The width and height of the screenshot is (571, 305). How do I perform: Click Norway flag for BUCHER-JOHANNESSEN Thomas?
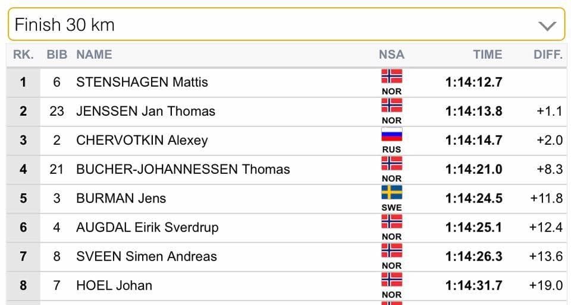coord(391,163)
